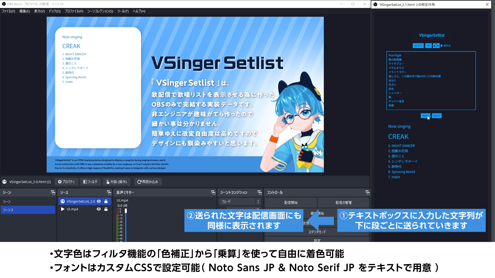Pop out the ソース panel

tap(109, 192)
